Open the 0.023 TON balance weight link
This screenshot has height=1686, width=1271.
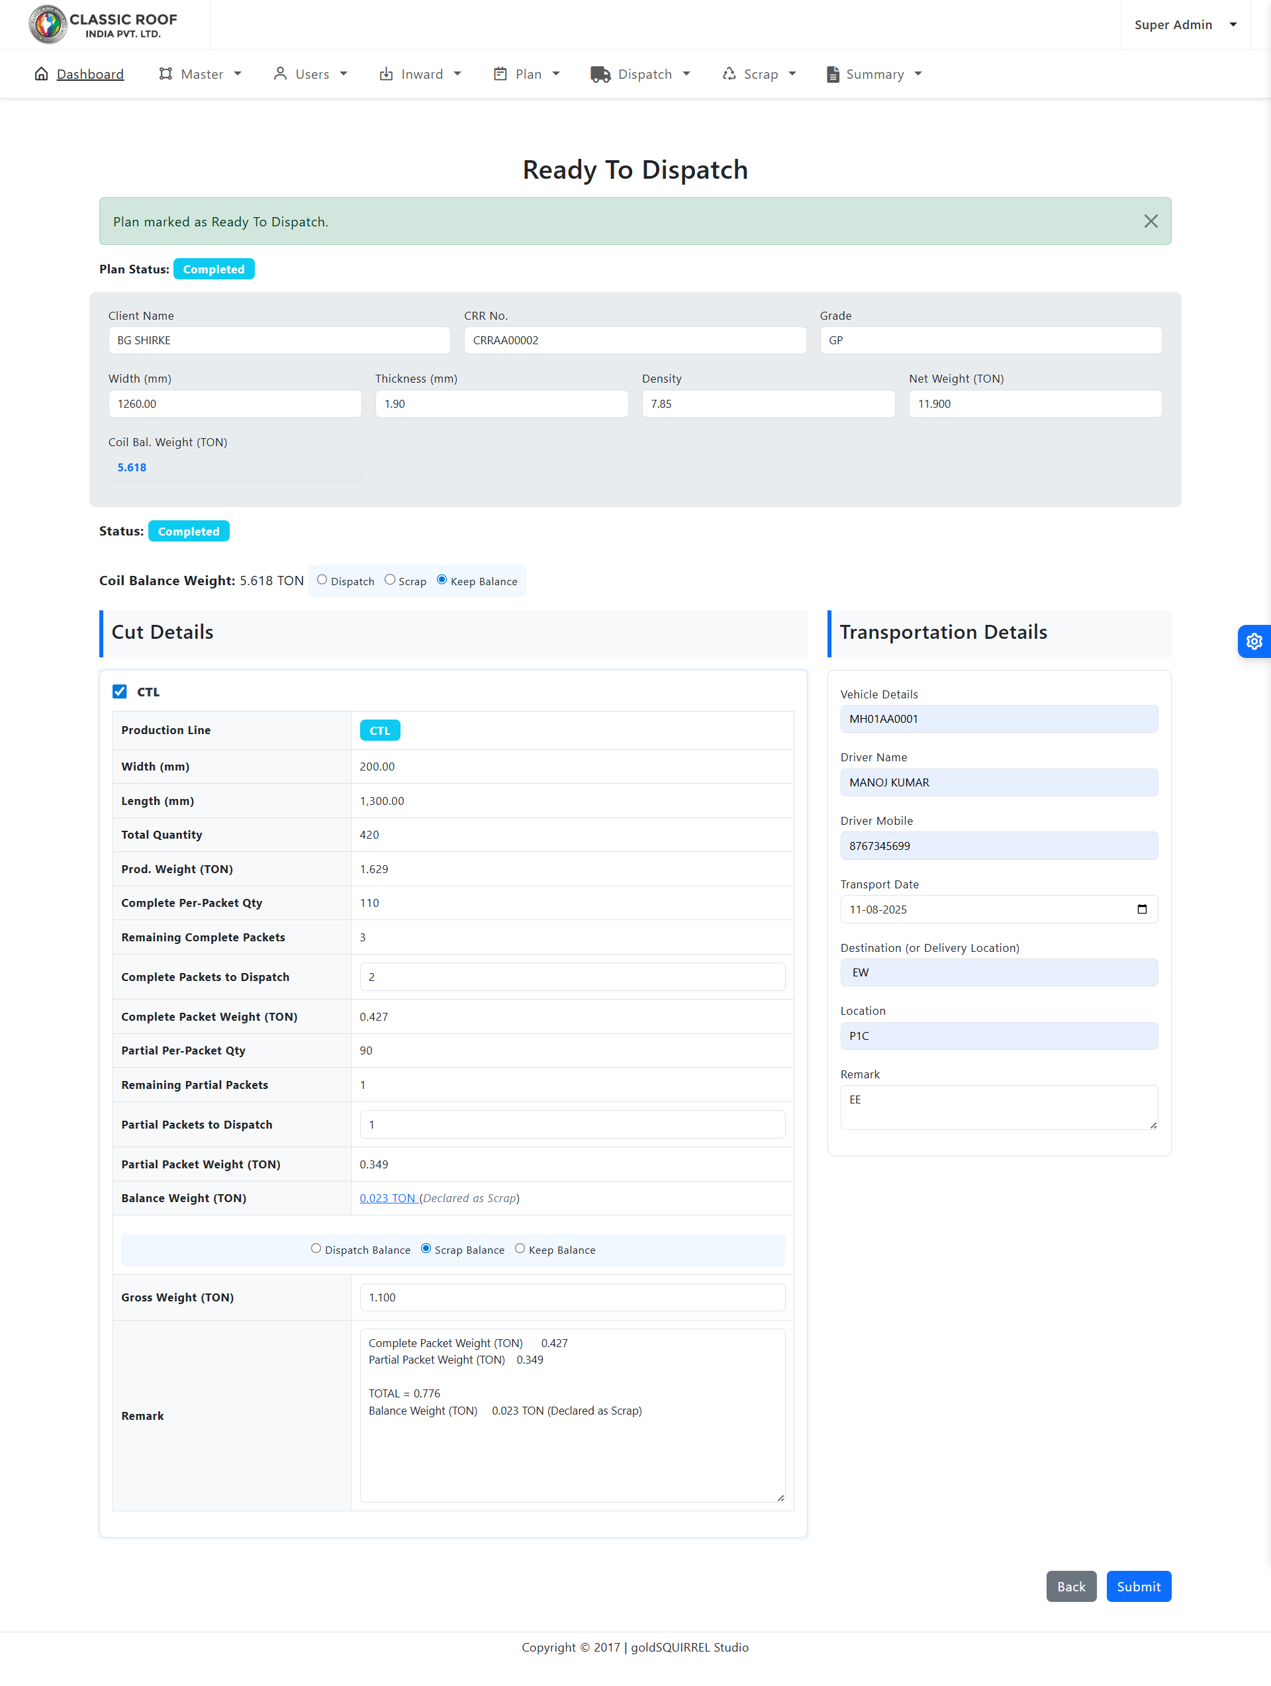coord(387,1198)
